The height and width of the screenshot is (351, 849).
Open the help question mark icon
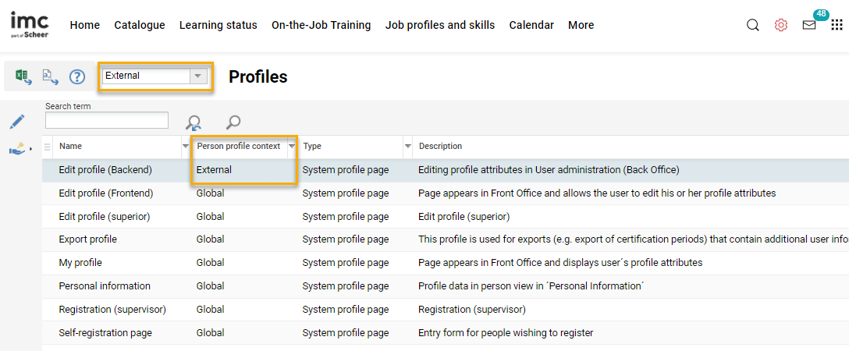tap(77, 76)
